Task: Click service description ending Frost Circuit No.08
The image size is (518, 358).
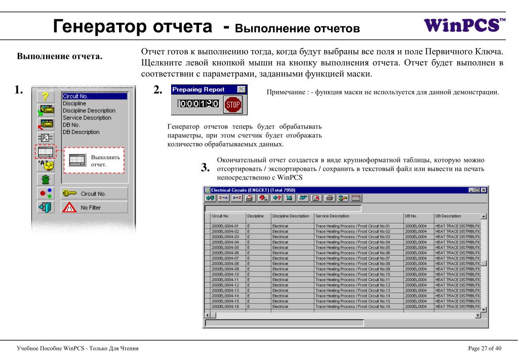Action: tap(359, 263)
